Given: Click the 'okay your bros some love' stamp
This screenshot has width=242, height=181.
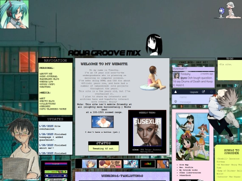Looking at the screenshot, I should click(x=110, y=164).
